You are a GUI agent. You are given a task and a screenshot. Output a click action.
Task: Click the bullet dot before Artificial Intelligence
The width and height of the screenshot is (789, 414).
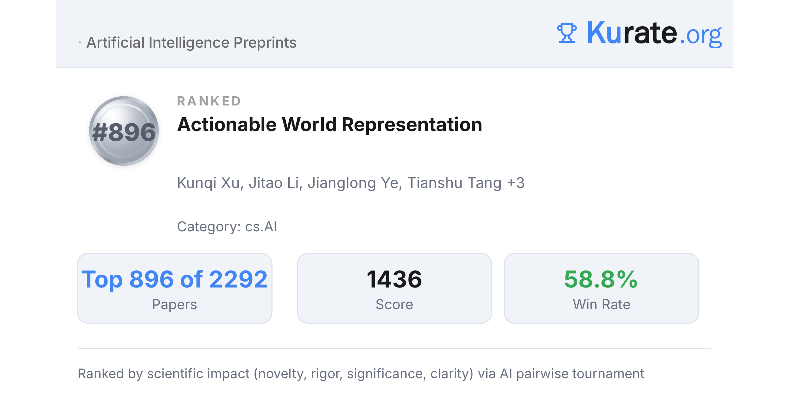point(80,43)
